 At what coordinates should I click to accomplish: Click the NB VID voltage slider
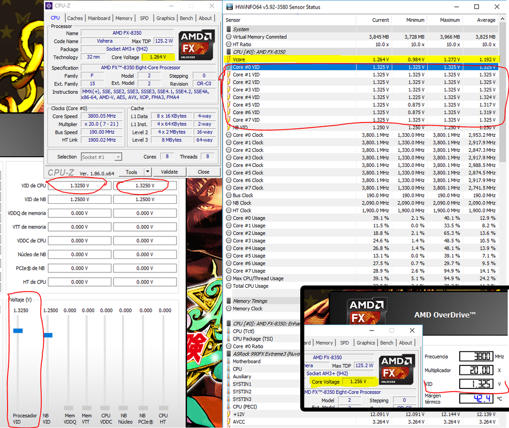48,335
